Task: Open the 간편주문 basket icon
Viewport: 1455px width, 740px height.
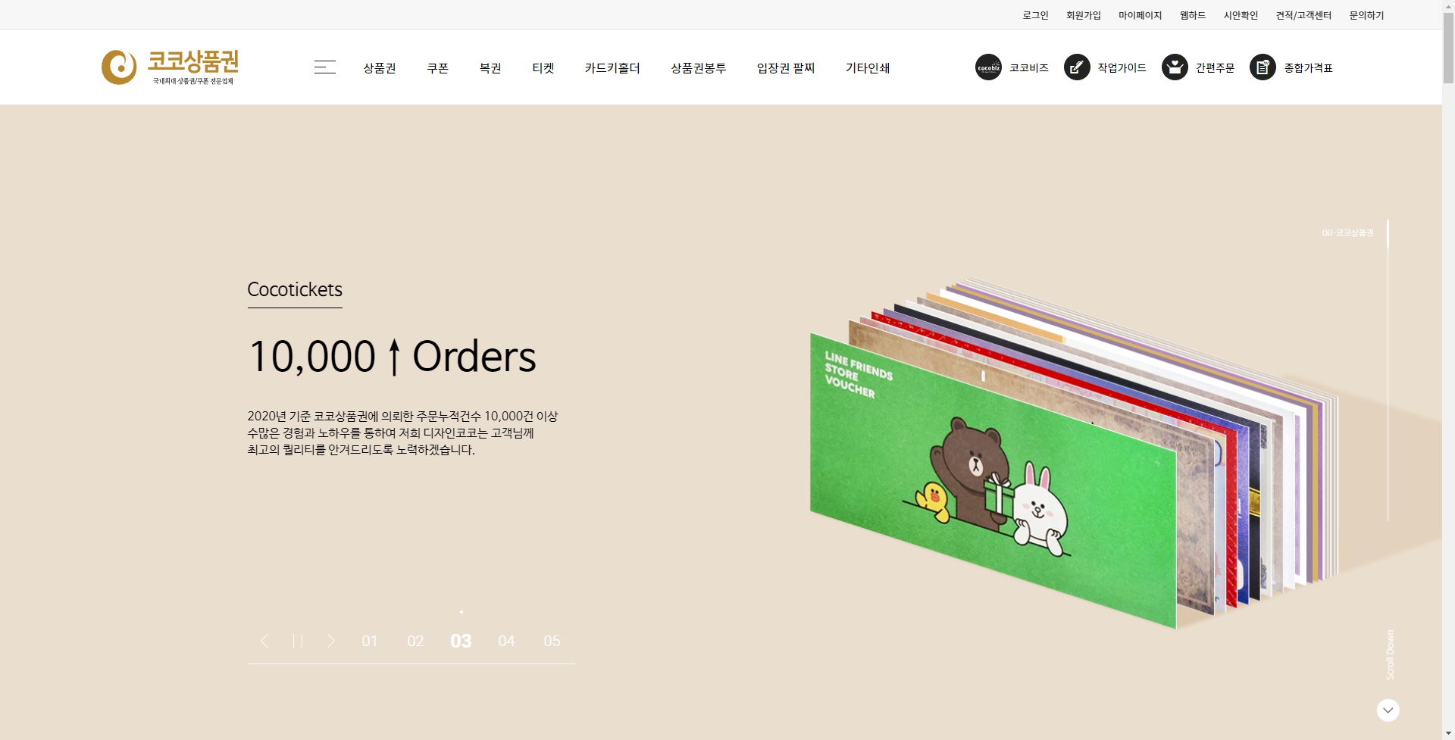Action: point(1175,67)
